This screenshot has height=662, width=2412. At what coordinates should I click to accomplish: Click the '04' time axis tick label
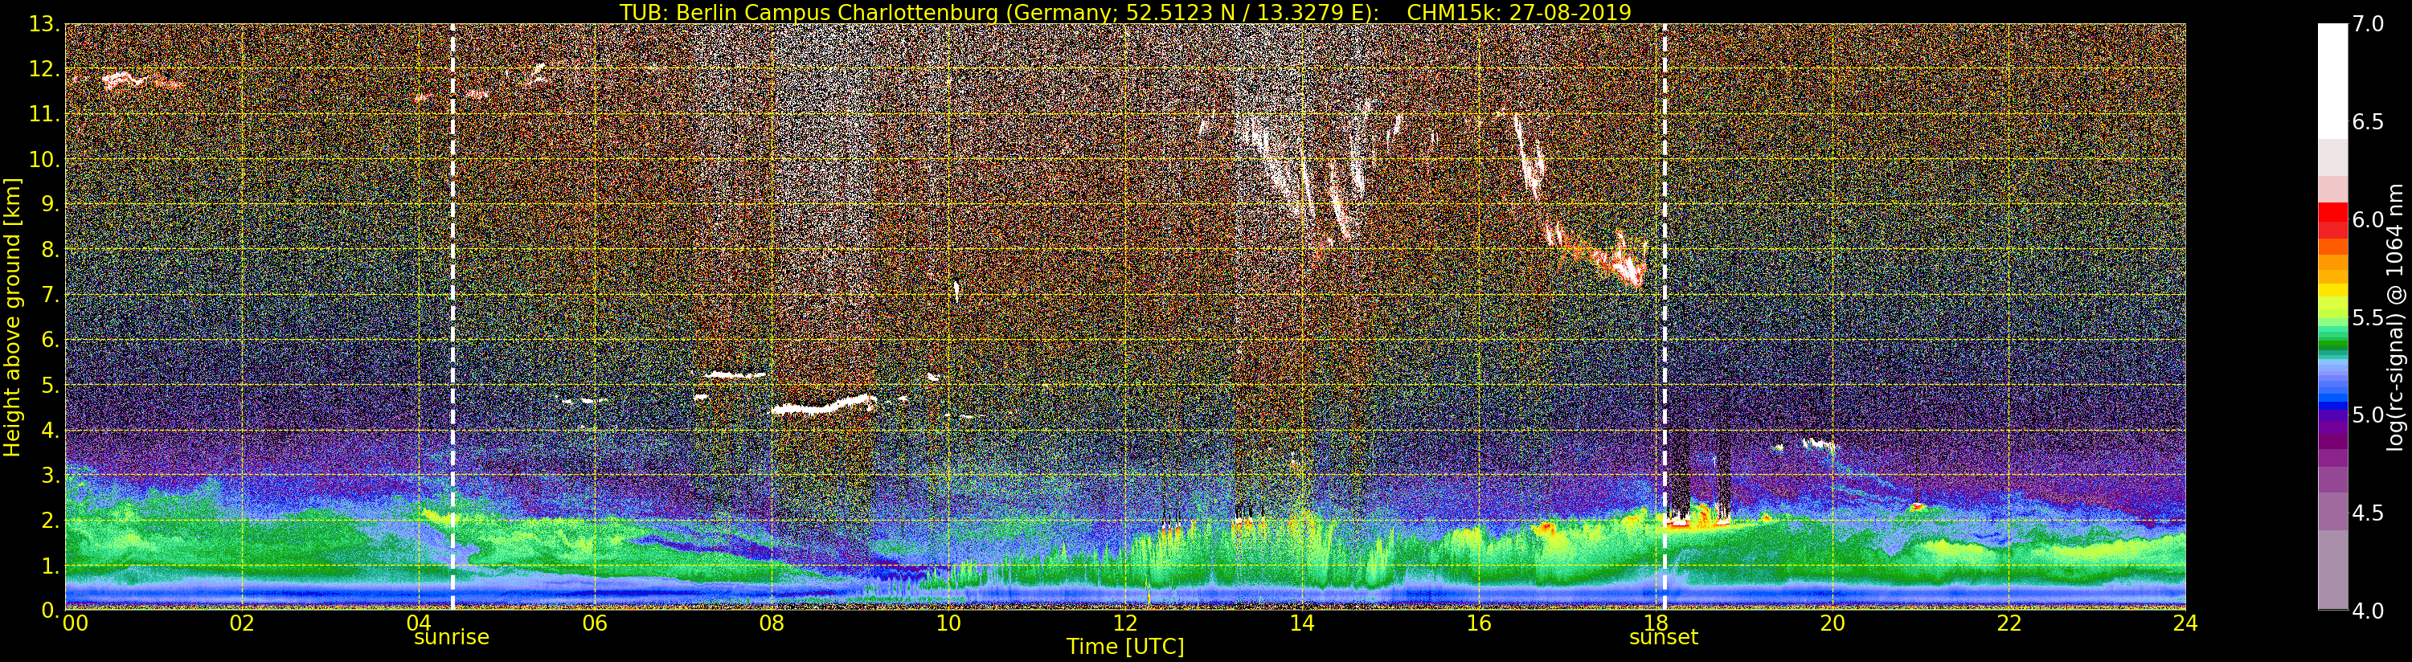pos(419,623)
